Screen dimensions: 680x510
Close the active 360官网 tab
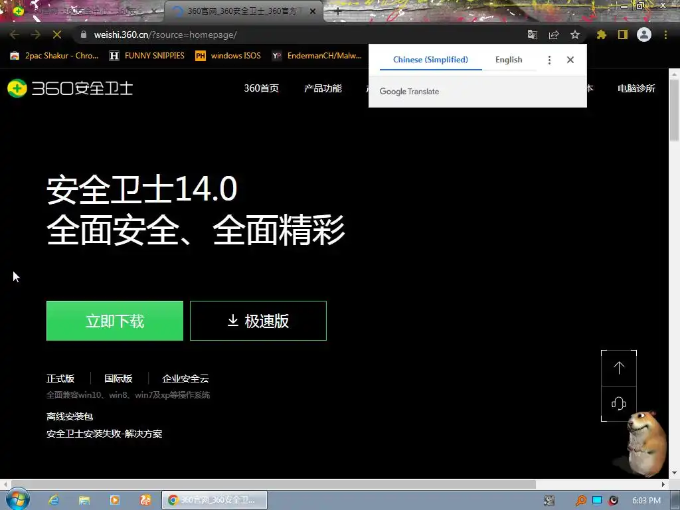coord(313,11)
